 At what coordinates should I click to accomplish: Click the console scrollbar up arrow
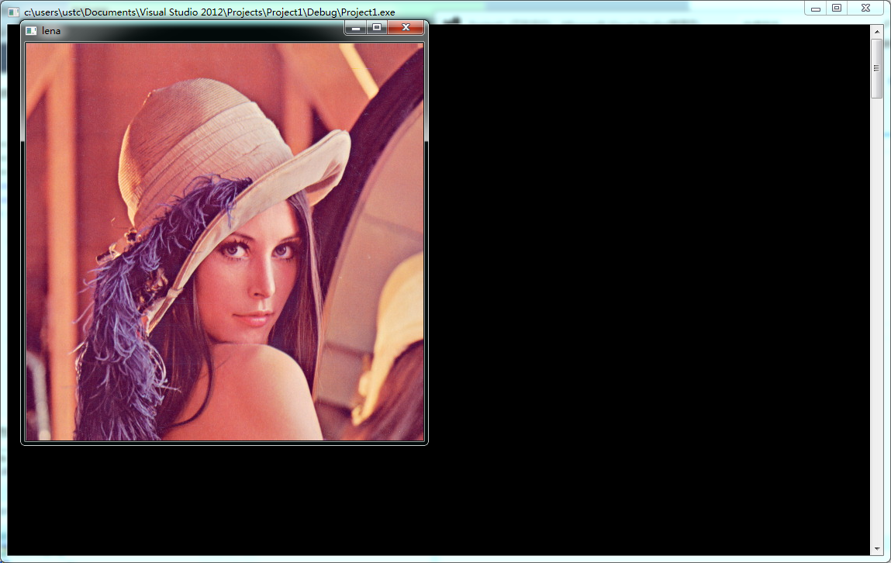point(877,32)
